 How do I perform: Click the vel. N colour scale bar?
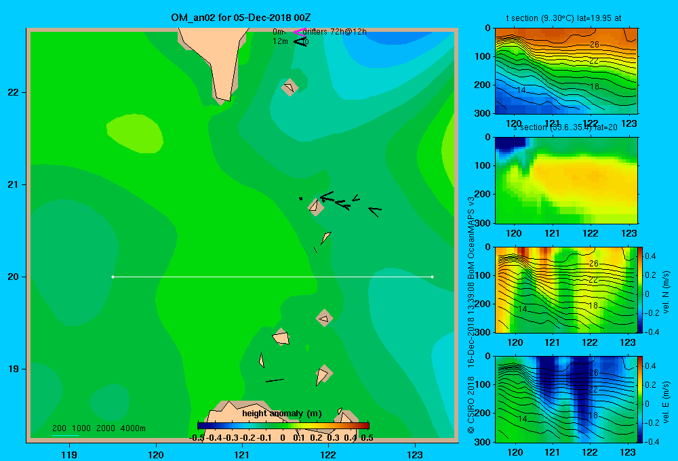click(641, 289)
